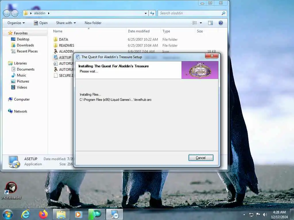Open Documents library
This screenshot has width=294, height=220.
pyautogui.click(x=26, y=69)
